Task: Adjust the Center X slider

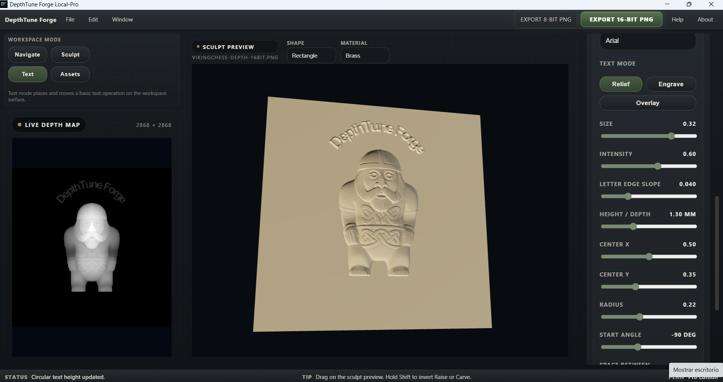Action: [x=649, y=257]
